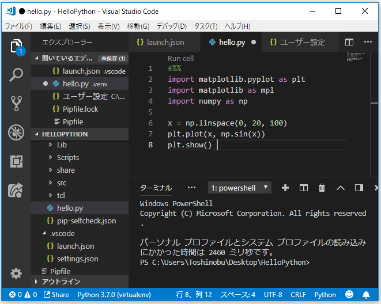
Task: Click on the plt.show() code line
Action: click(190, 145)
